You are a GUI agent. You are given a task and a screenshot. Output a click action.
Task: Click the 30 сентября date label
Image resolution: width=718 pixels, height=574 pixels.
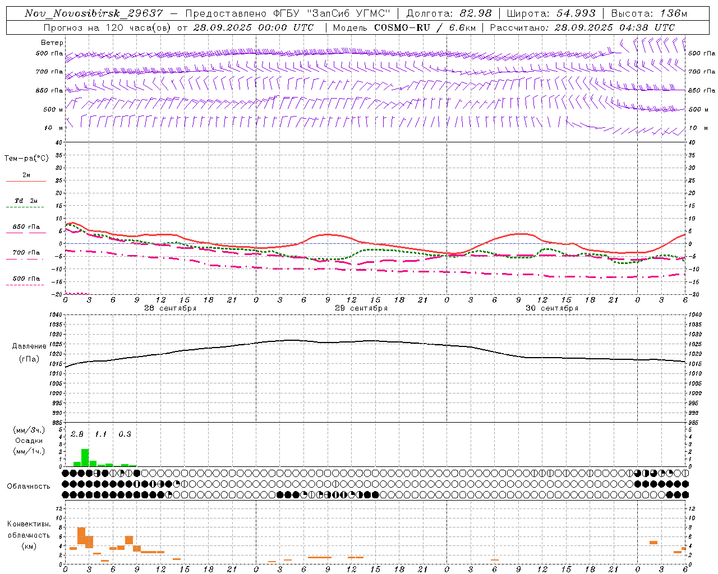point(552,308)
